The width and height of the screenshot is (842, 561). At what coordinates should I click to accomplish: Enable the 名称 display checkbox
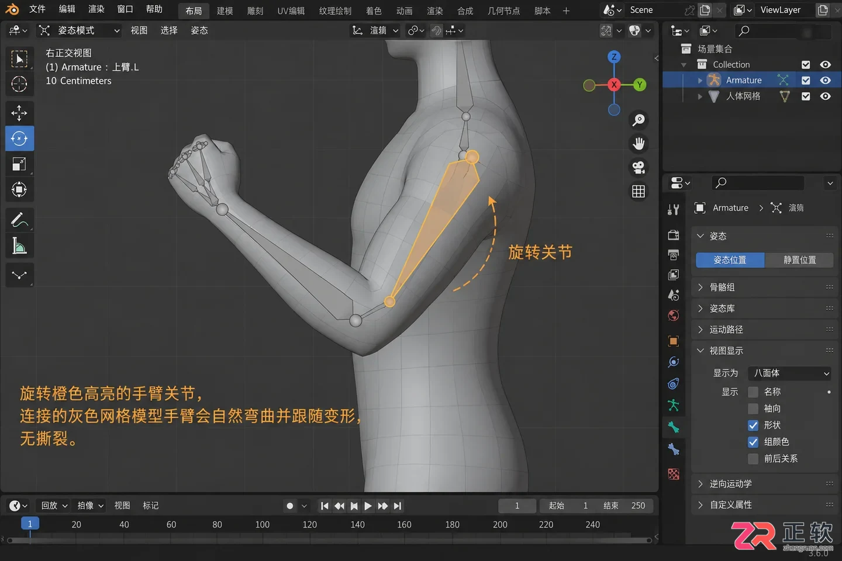click(753, 392)
